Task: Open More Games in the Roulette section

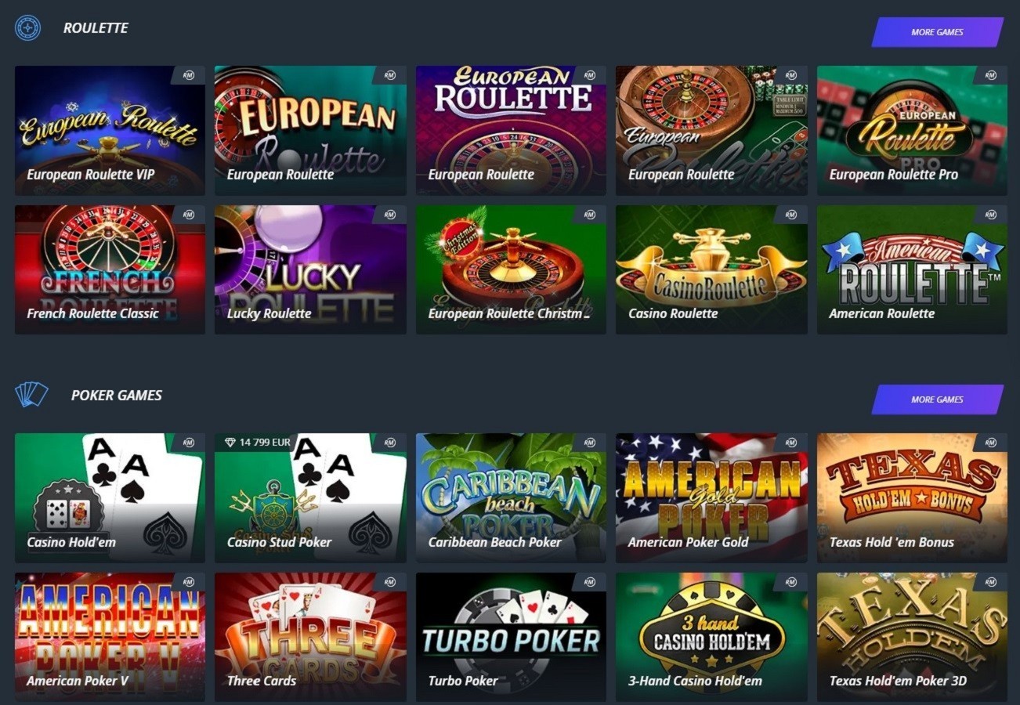Action: [937, 32]
